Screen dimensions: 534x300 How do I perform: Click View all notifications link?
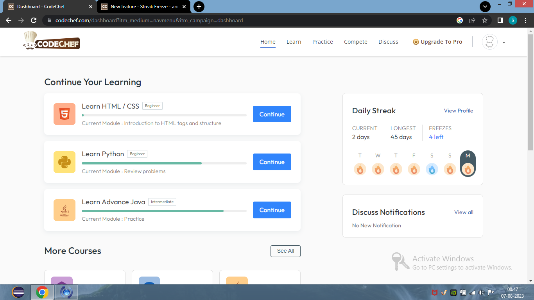[x=464, y=212]
